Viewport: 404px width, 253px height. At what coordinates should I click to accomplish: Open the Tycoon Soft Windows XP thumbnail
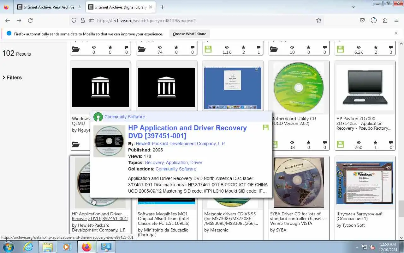coord(365,183)
